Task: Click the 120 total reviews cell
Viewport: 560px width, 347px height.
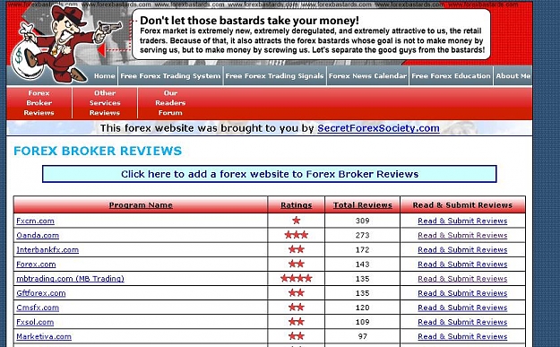Action: (x=363, y=308)
